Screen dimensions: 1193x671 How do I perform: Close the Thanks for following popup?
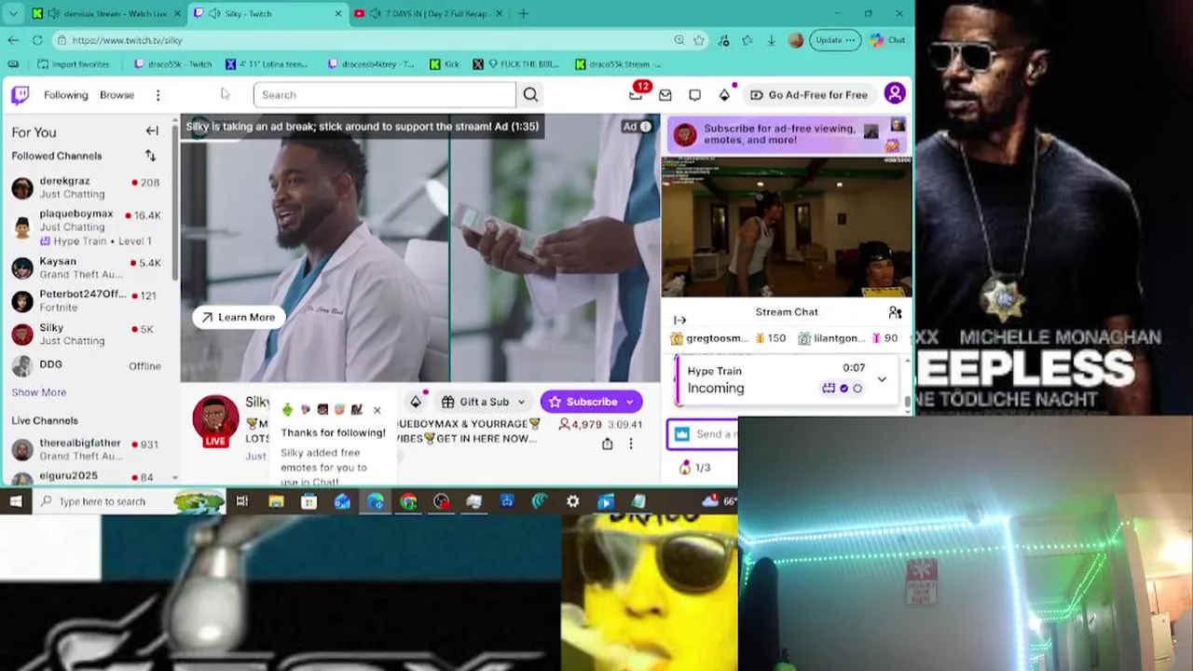377,410
